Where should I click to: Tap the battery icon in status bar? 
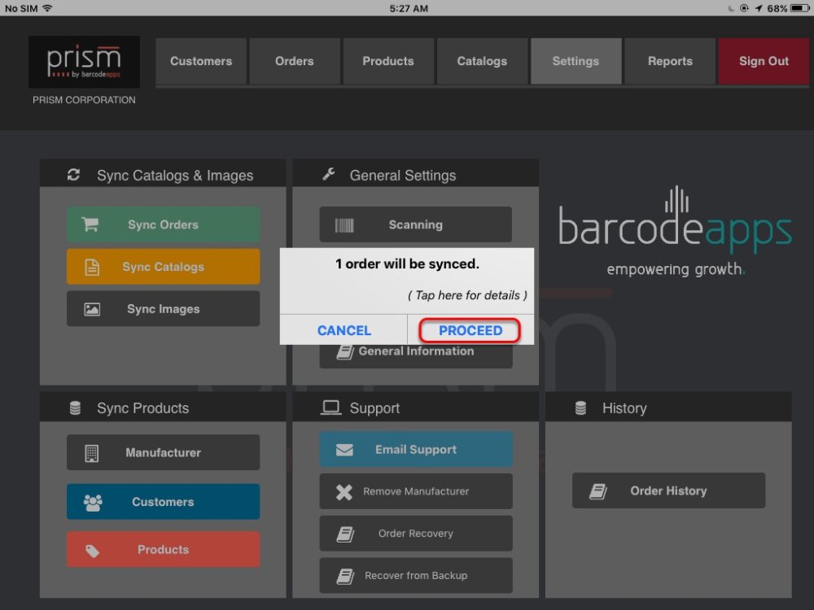tap(799, 8)
